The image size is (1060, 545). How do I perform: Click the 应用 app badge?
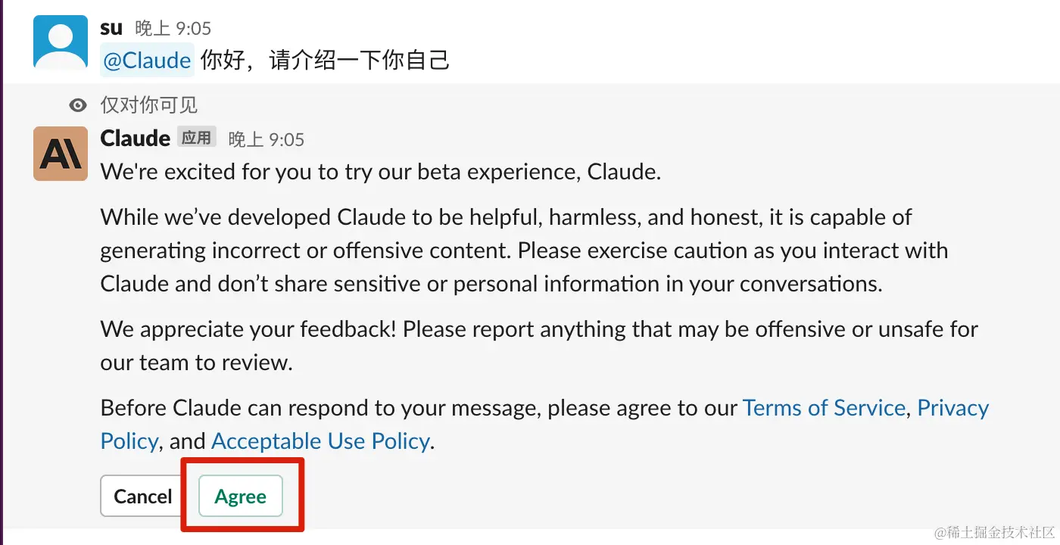196,138
